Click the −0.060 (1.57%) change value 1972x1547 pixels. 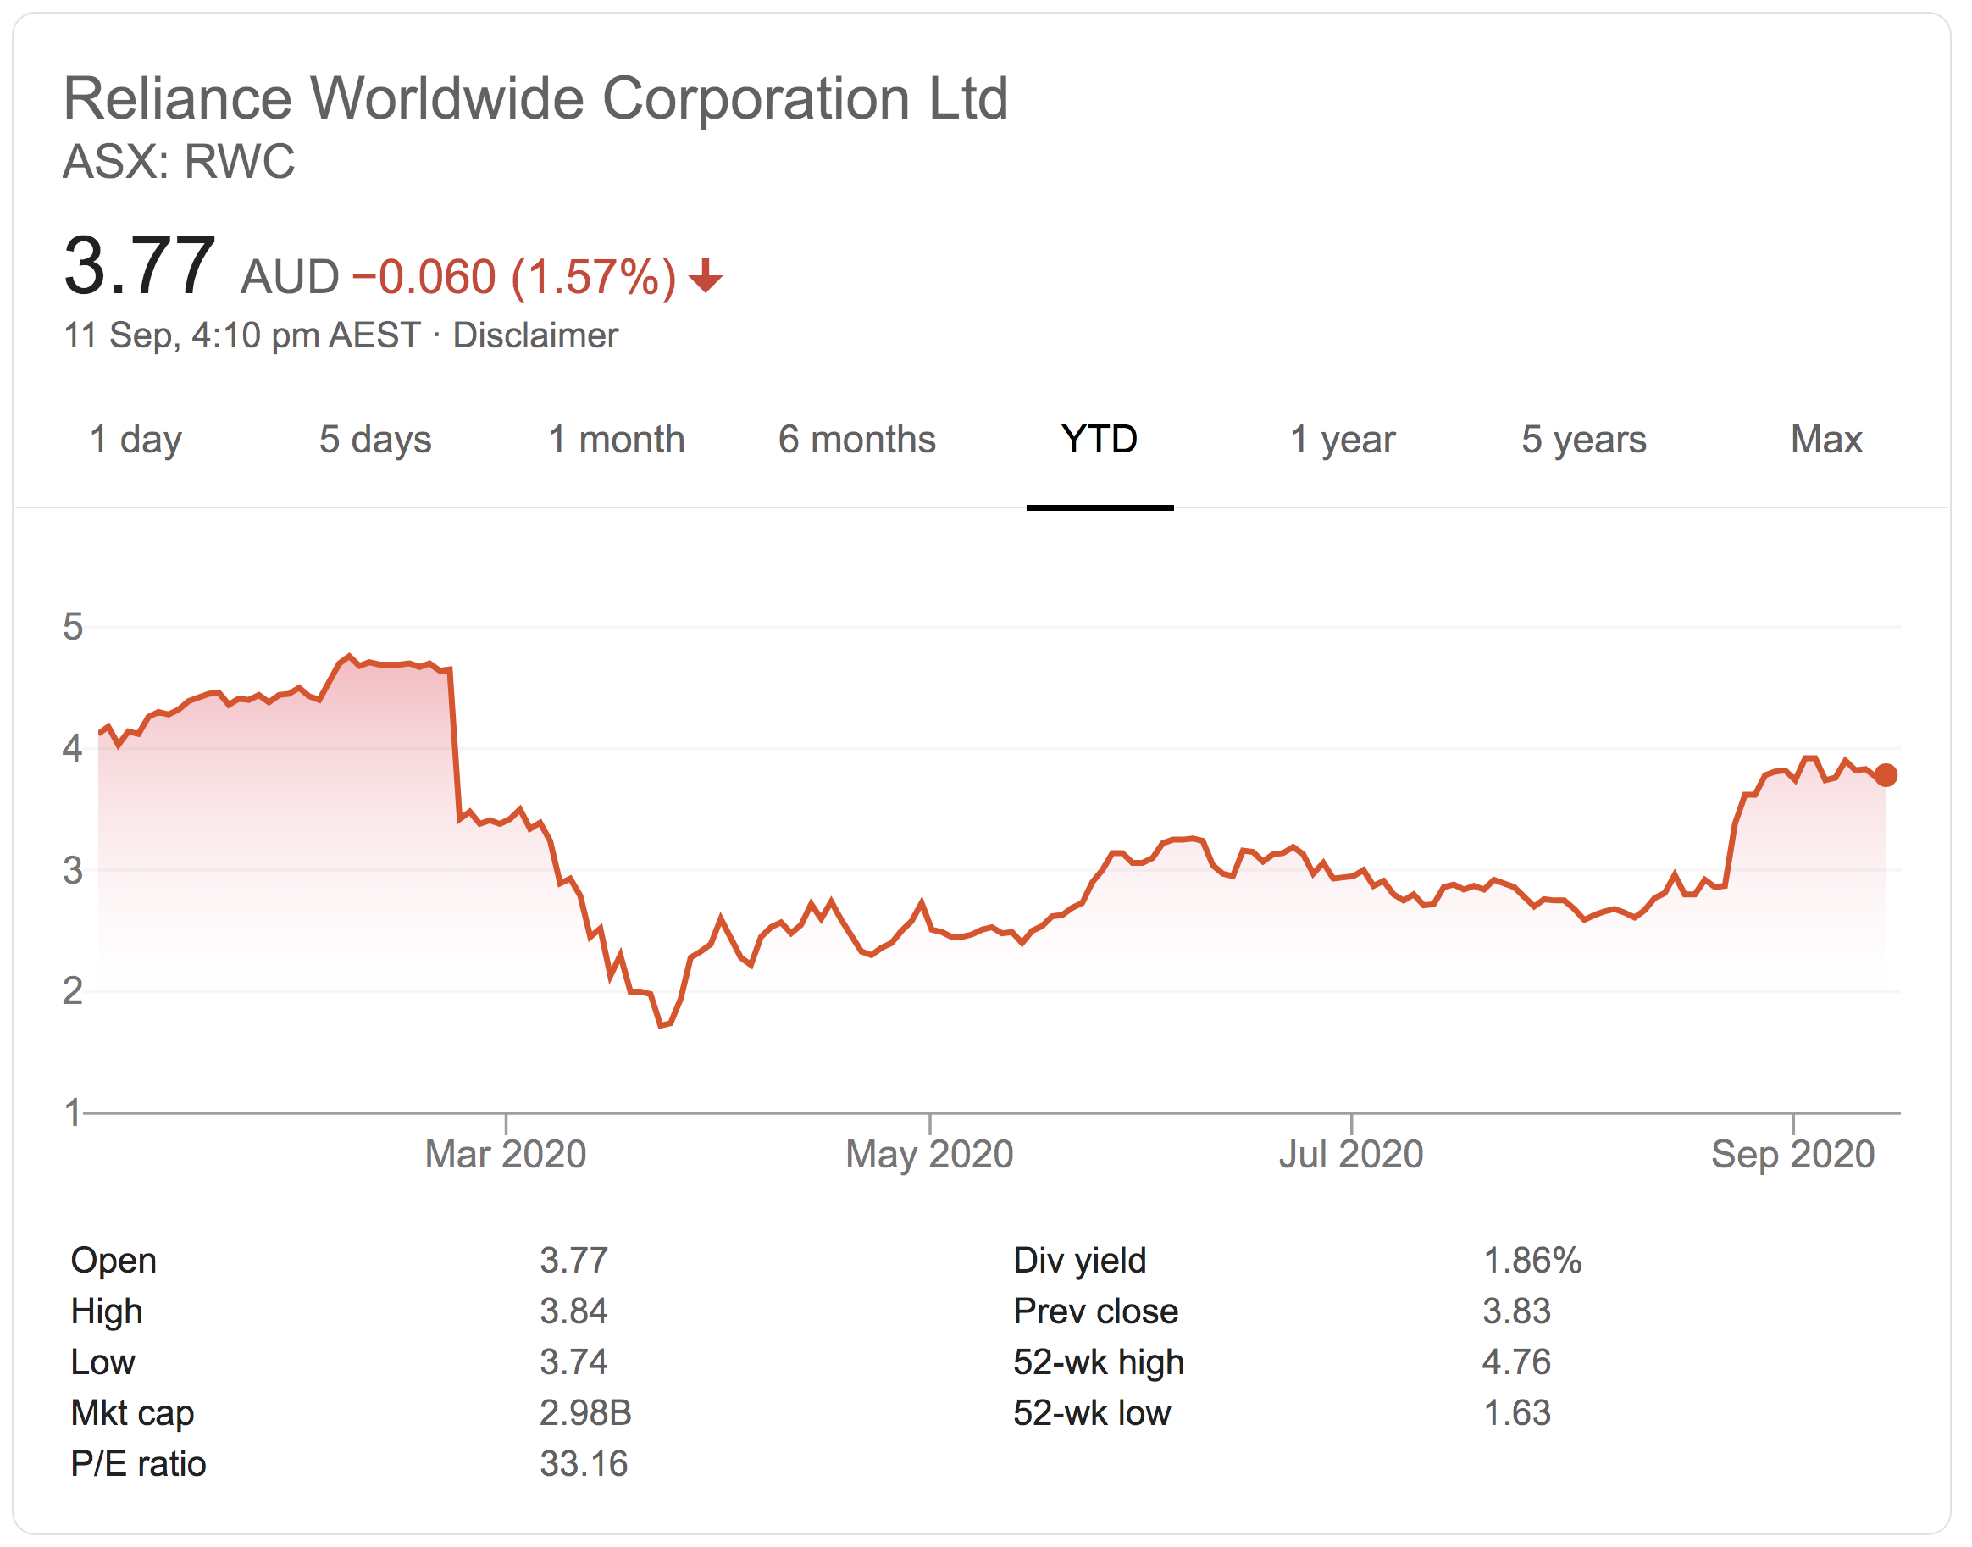click(515, 277)
